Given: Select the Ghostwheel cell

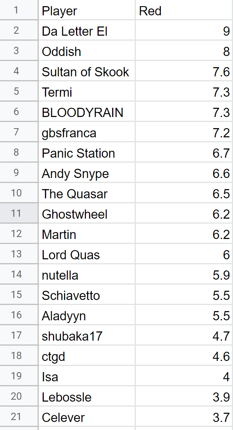Looking at the screenshot, I should [86, 214].
